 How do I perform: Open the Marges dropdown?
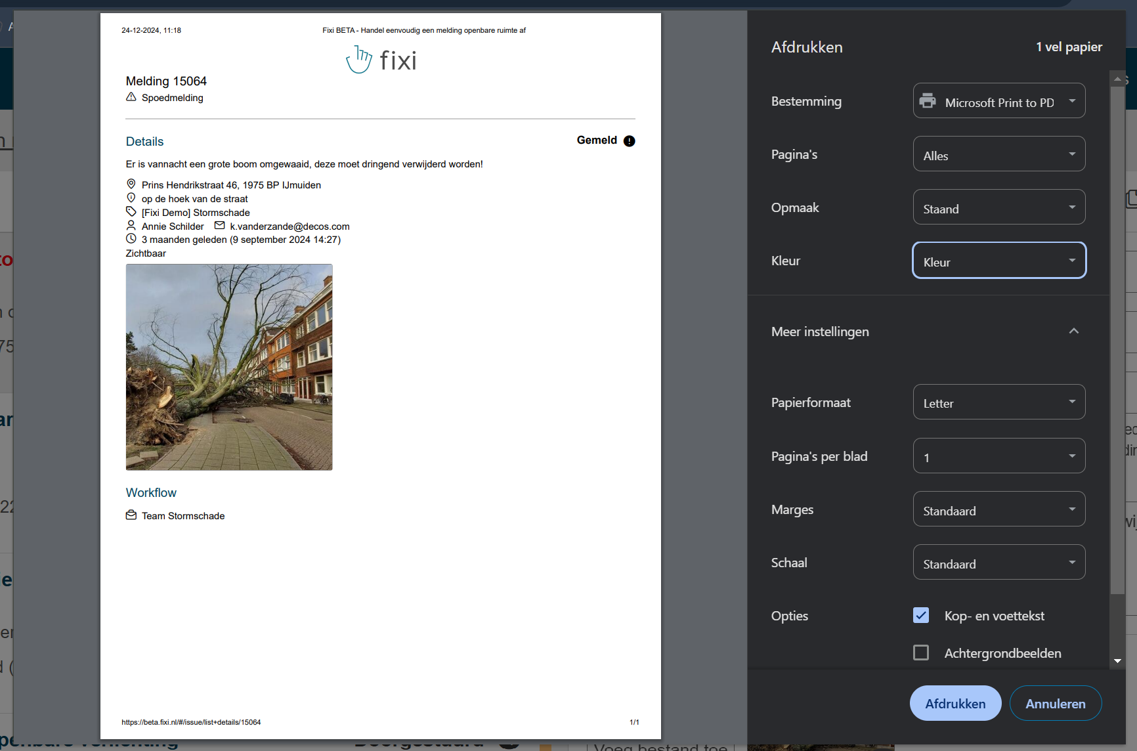[x=998, y=509]
